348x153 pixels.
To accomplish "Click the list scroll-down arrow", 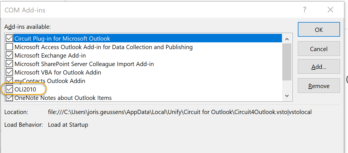I will pyautogui.click(x=287, y=96).
